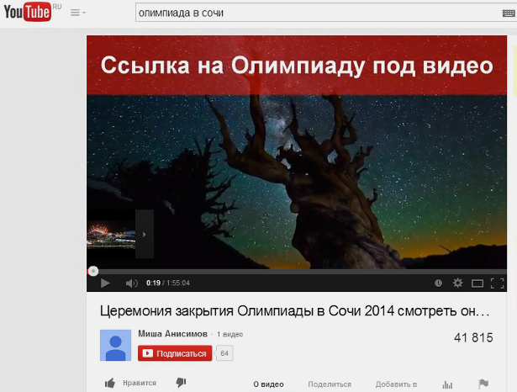
Task: Click the video progress bar
Action: [x=294, y=271]
